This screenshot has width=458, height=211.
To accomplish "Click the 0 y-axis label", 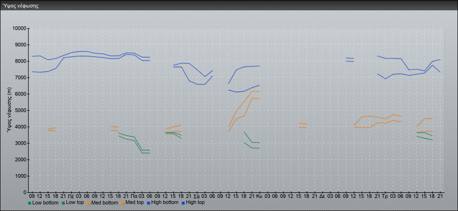I will pyautogui.click(x=25, y=192).
